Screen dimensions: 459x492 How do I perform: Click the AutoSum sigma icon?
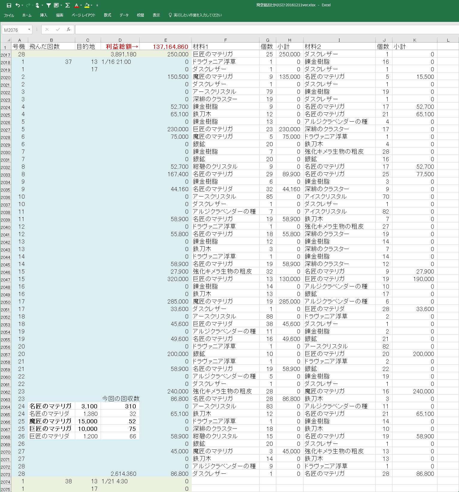click(x=67, y=5)
